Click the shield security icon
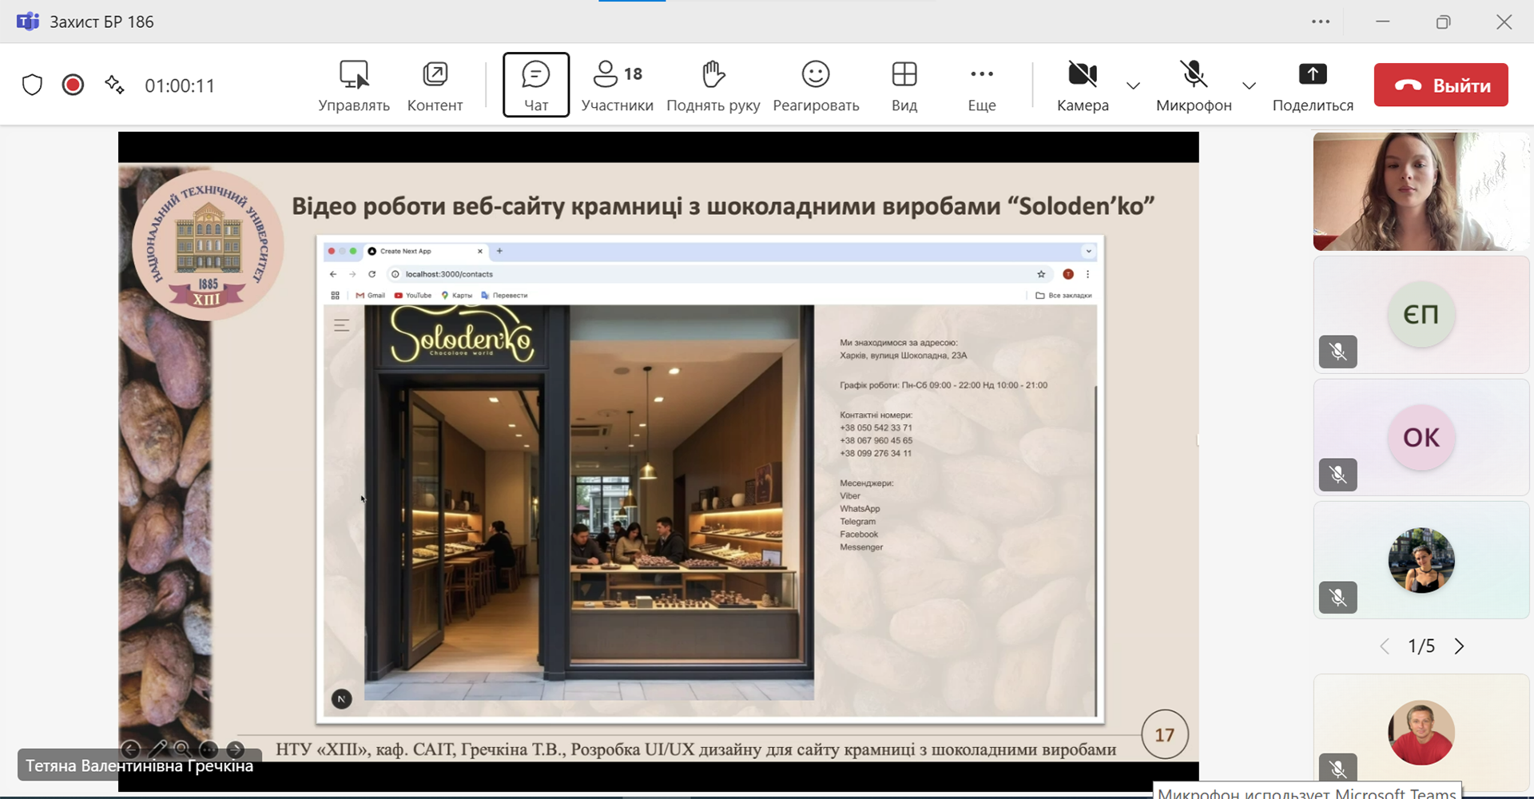The height and width of the screenshot is (799, 1534). tap(32, 85)
